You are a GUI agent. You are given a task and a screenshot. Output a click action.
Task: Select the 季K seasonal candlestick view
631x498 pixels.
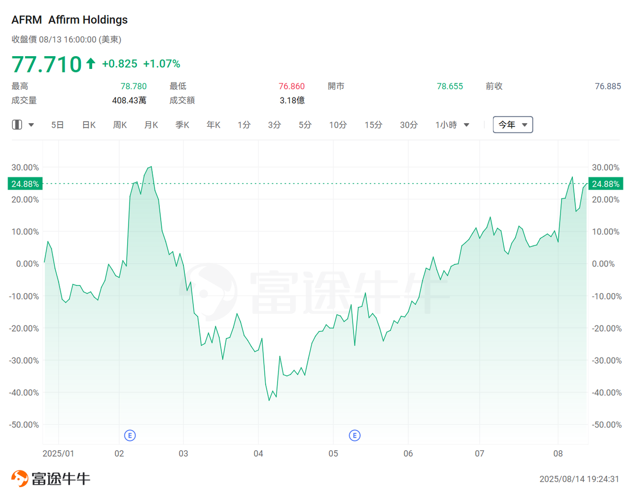(x=182, y=125)
